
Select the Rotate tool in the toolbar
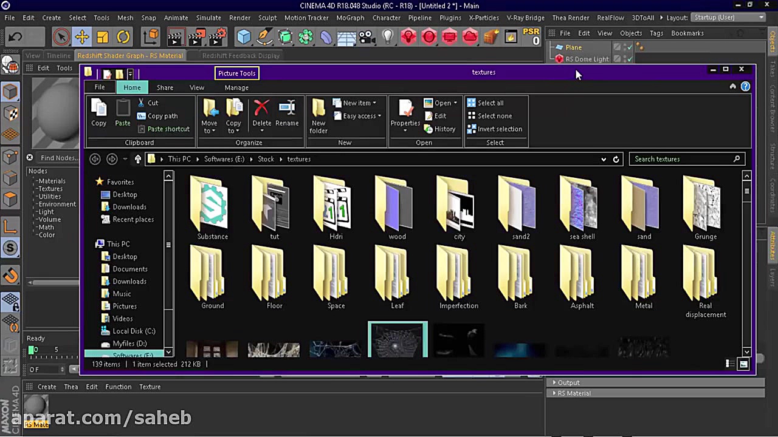click(122, 37)
